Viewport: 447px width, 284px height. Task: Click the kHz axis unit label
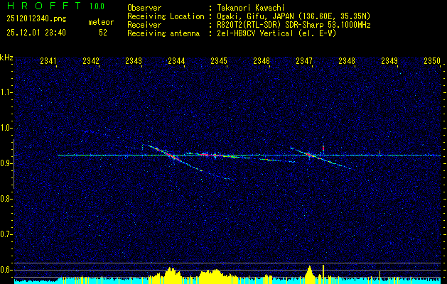tap(6, 58)
